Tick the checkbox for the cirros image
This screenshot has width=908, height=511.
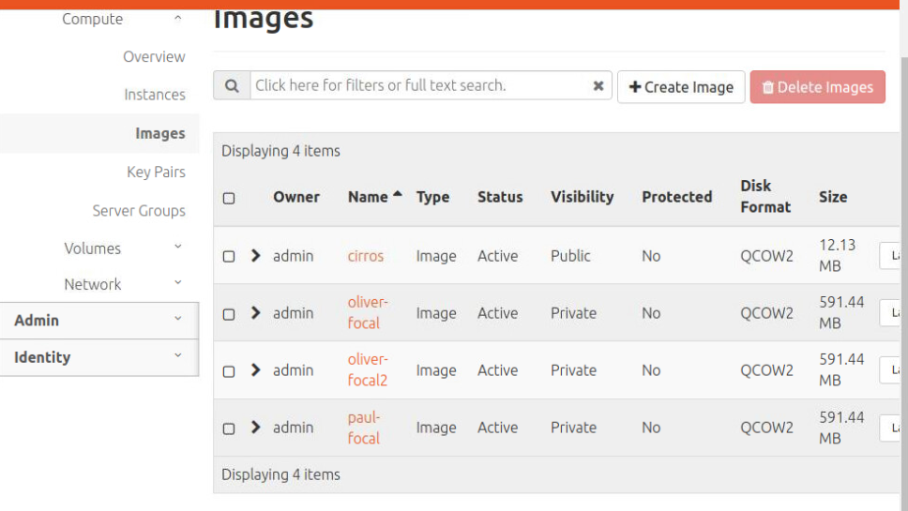coord(229,256)
